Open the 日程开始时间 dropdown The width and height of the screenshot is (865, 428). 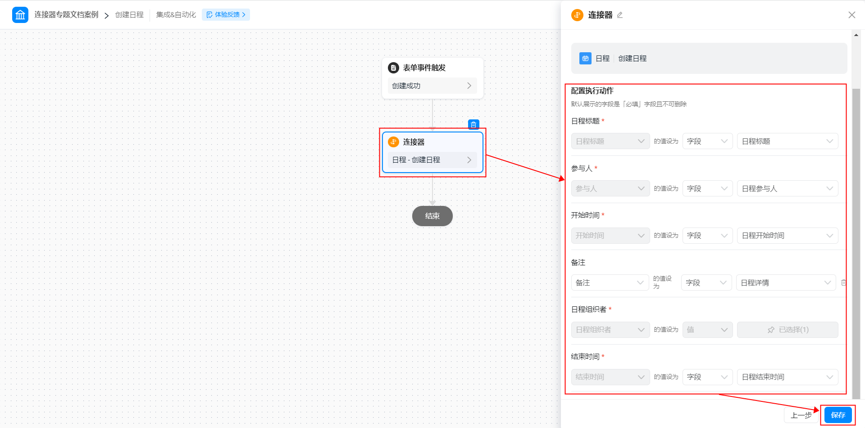(x=787, y=236)
